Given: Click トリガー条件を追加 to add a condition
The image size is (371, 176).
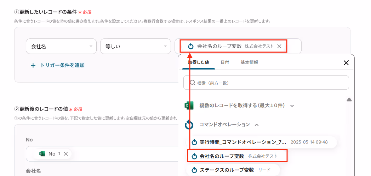Looking at the screenshot, I should 62,65.
